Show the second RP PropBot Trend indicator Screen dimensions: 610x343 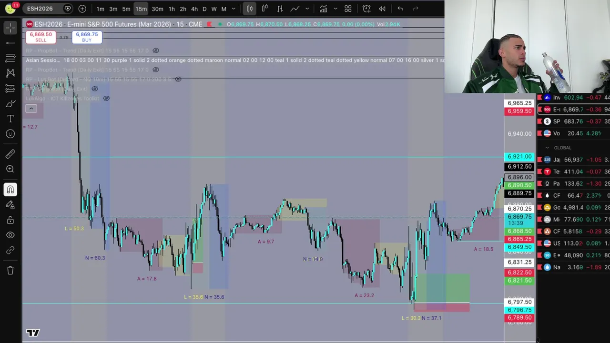click(156, 70)
